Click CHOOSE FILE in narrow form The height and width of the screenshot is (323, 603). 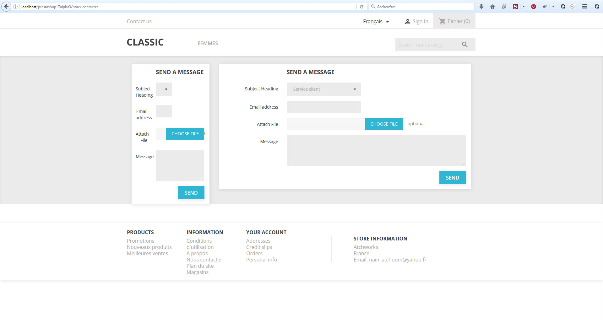pyautogui.click(x=185, y=134)
